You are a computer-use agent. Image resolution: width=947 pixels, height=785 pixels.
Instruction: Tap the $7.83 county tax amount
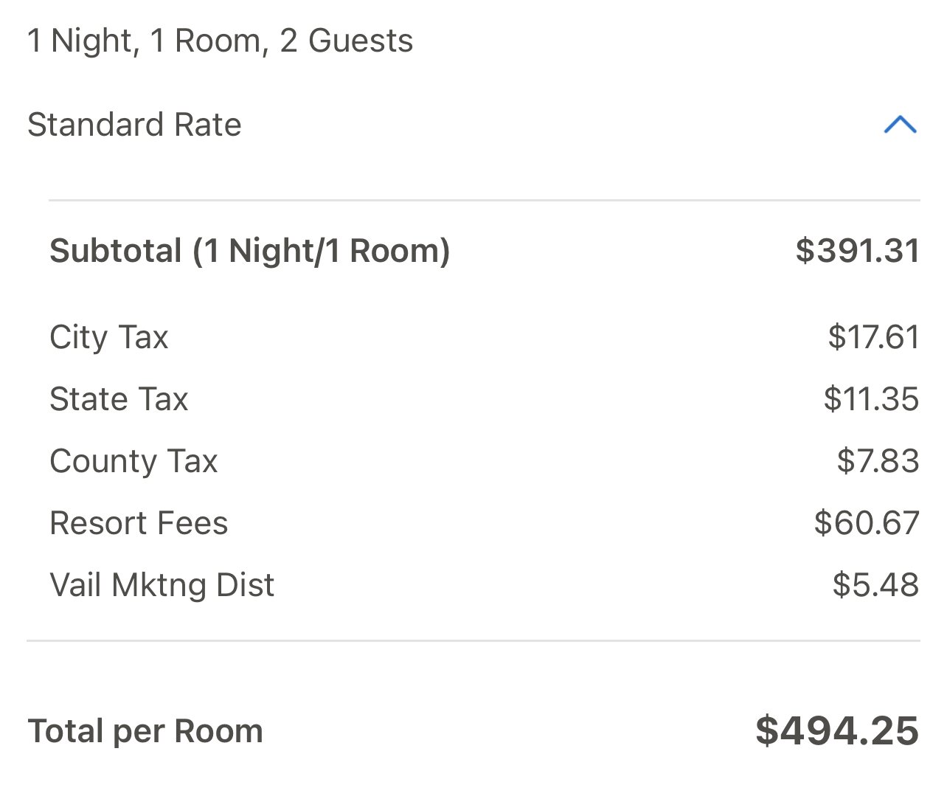[878, 461]
